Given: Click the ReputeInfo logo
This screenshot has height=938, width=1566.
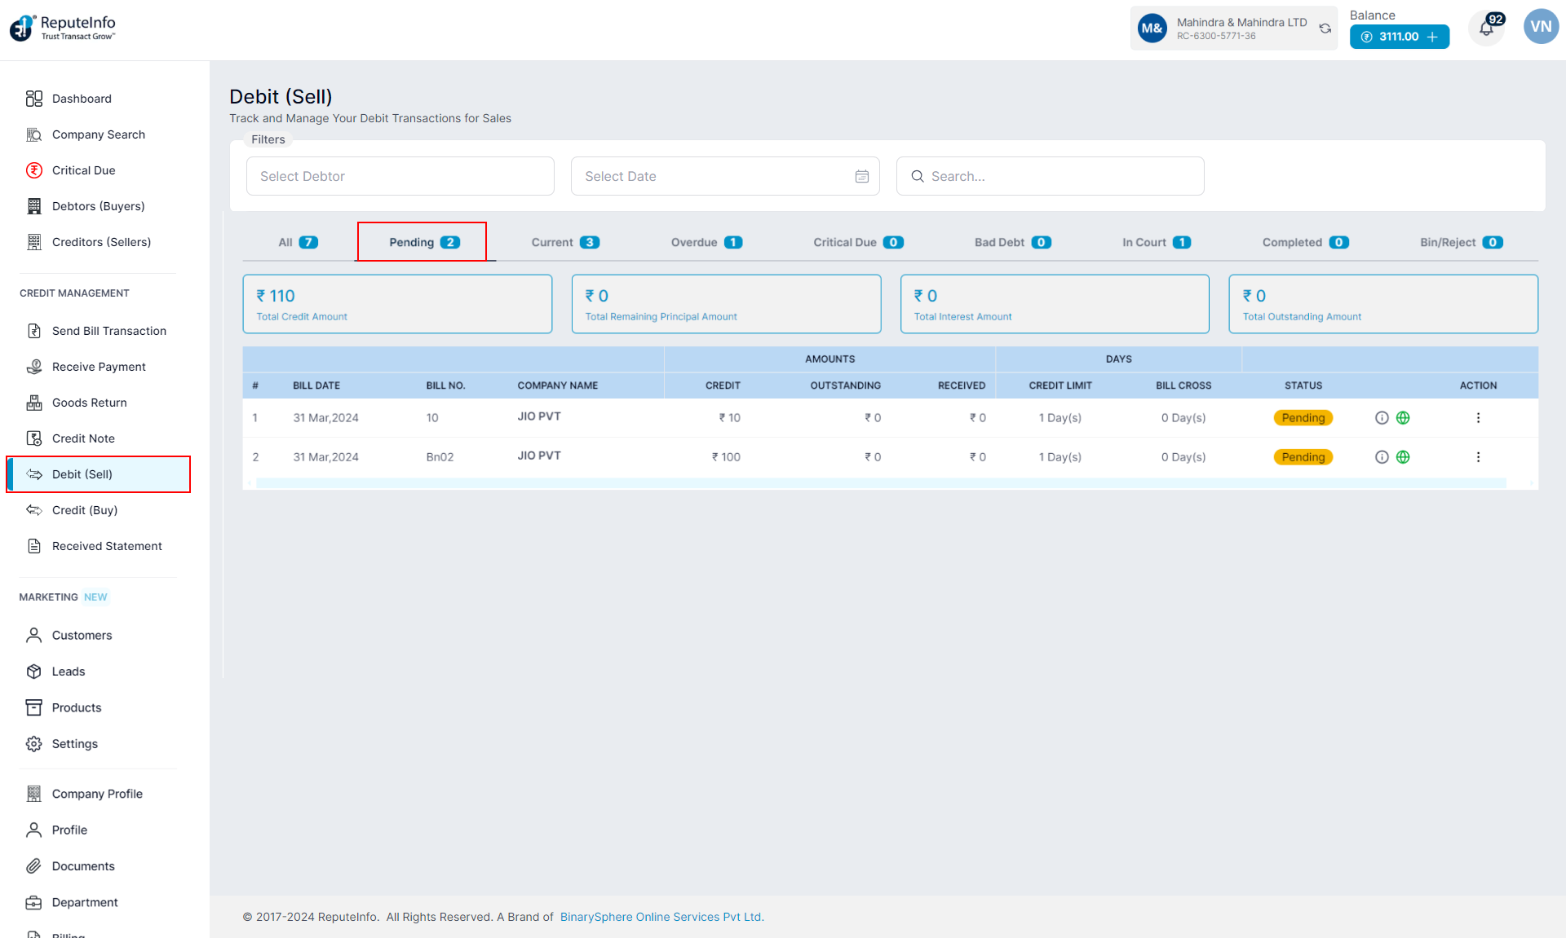Looking at the screenshot, I should pos(63,28).
